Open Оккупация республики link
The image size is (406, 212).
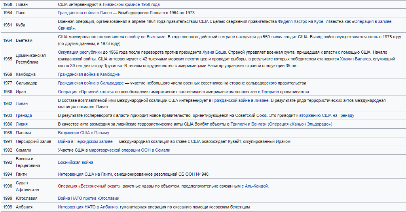pos(80,52)
